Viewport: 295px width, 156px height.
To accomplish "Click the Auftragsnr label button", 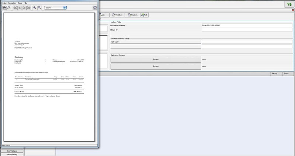I will pyautogui.click(x=156, y=42).
